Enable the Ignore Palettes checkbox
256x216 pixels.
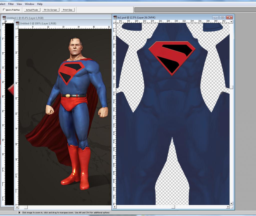[4, 10]
